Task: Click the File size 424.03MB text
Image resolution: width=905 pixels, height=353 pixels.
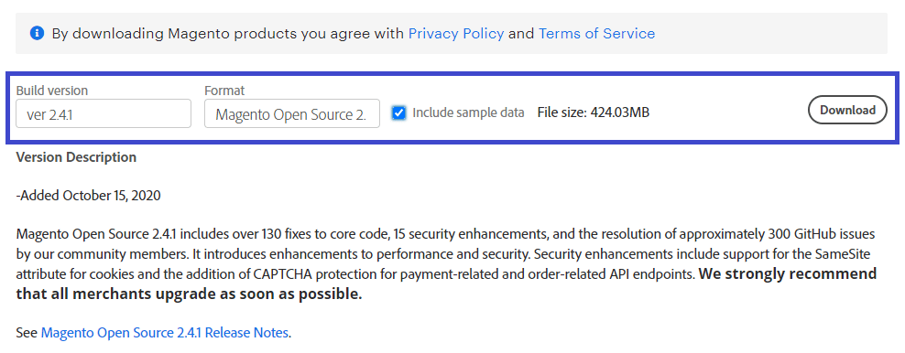Action: (594, 112)
